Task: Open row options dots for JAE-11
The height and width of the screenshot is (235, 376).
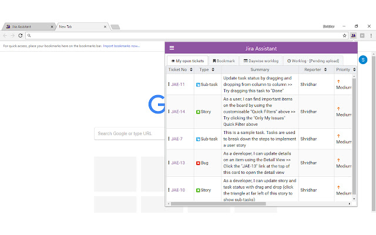Action: tap(169, 84)
